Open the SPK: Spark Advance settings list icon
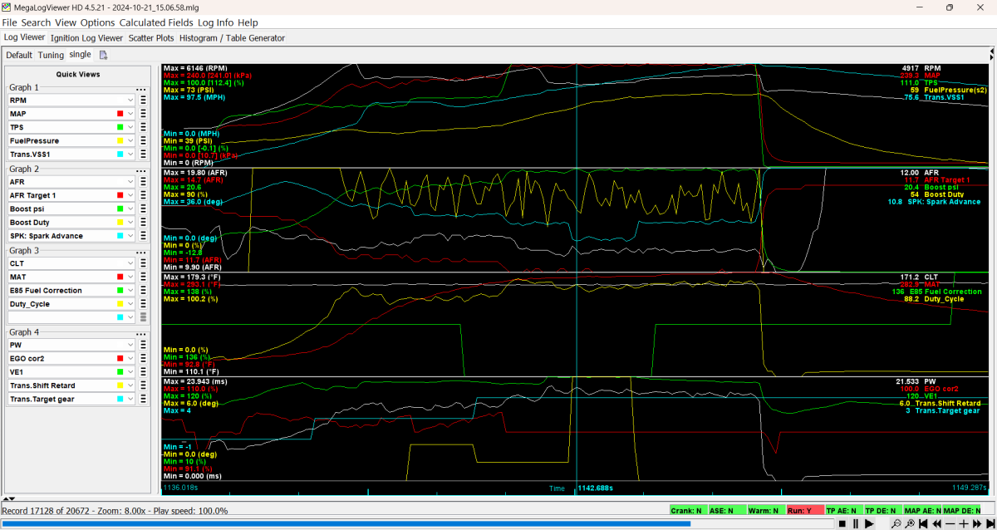The height and width of the screenshot is (530, 997). coord(143,236)
